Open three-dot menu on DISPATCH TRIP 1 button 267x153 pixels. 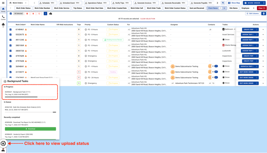[257, 66]
